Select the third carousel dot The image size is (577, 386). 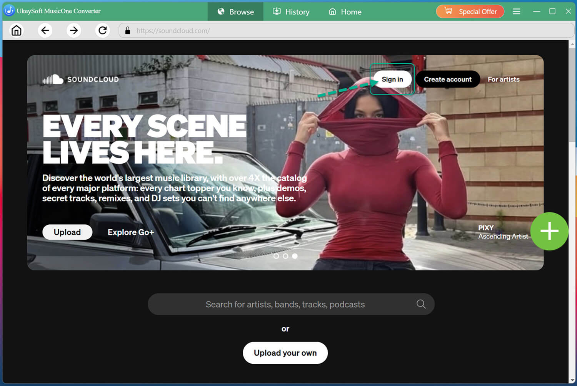295,256
